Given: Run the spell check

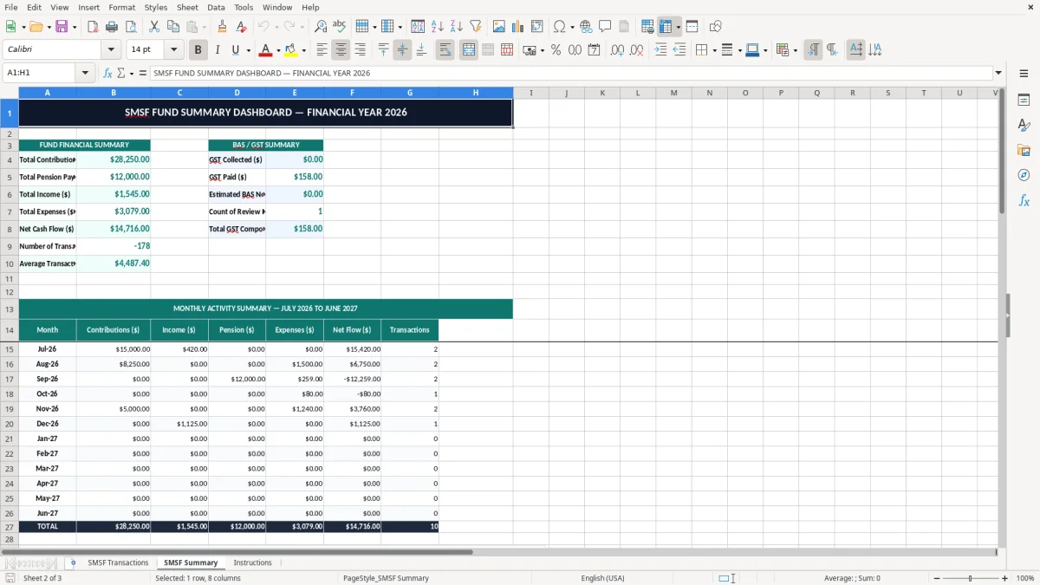Looking at the screenshot, I should (340, 27).
